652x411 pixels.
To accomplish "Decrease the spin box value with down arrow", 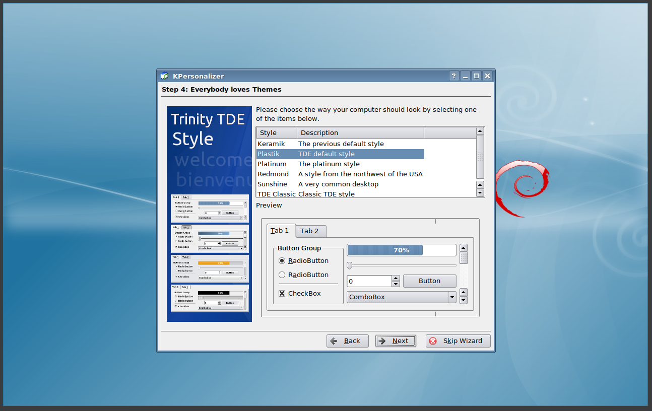I will 396,284.
